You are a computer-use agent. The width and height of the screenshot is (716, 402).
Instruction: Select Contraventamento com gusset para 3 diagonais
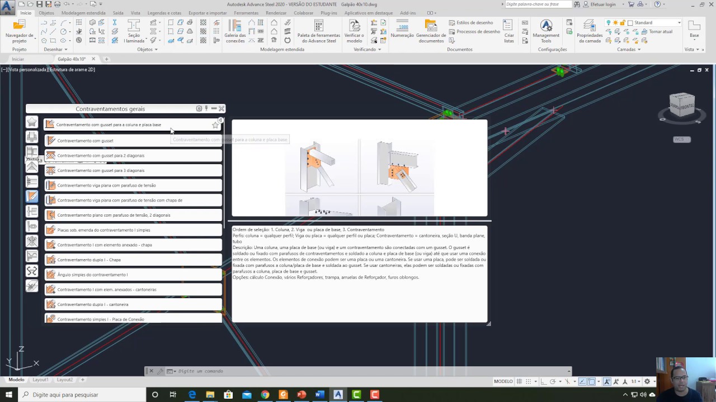tap(133, 170)
